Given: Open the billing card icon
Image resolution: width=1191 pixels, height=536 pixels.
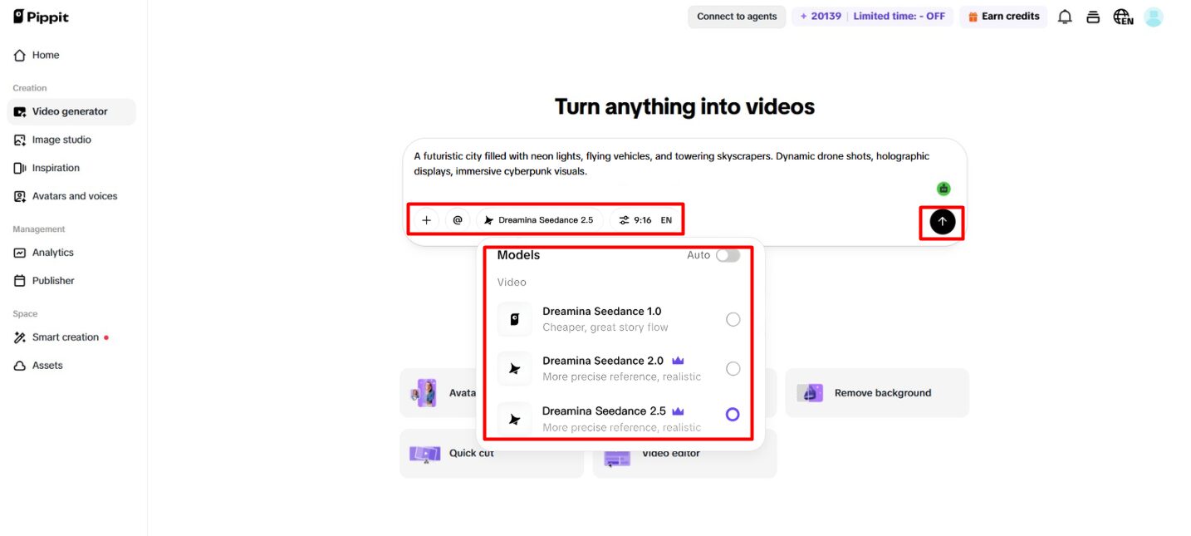Looking at the screenshot, I should point(1094,17).
